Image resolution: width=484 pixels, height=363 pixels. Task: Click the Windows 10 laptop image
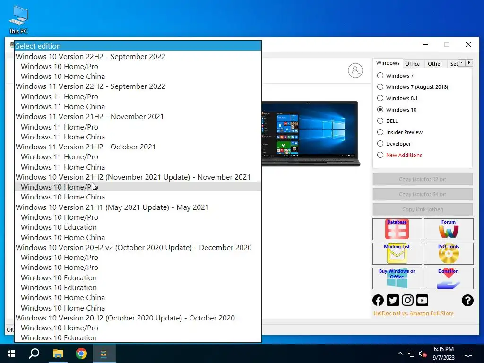coord(311,134)
